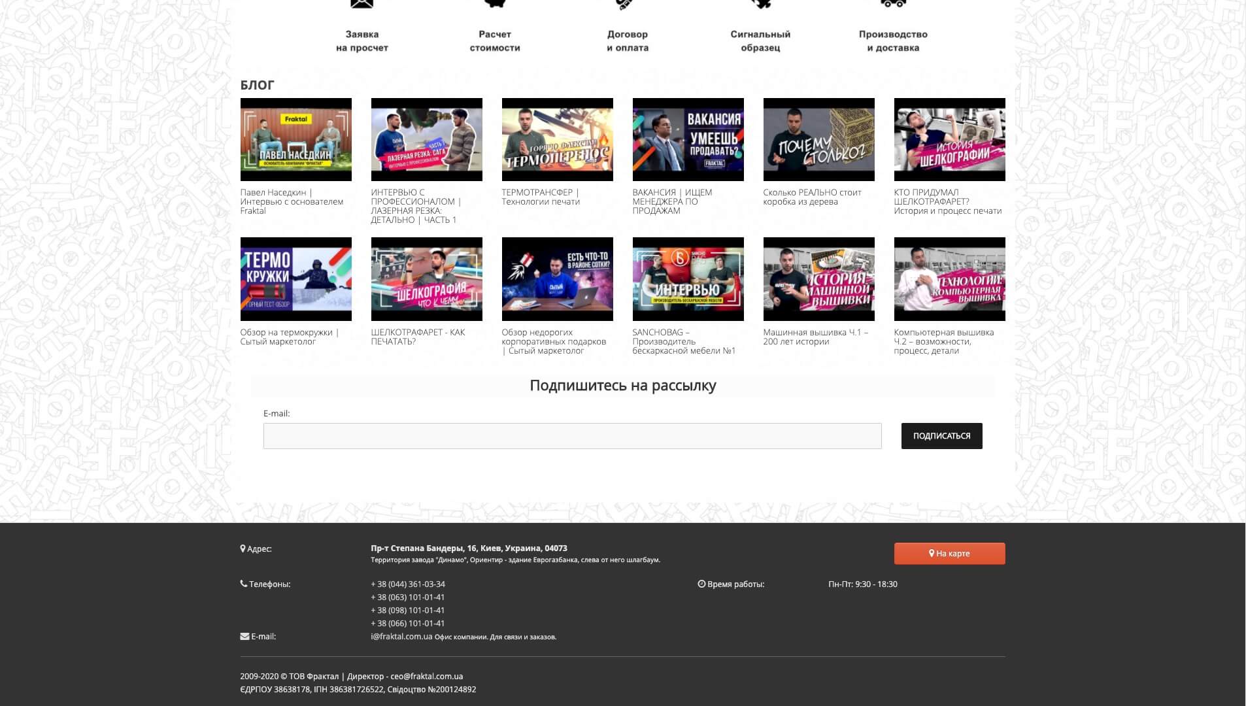Open the Машинная вышивка Ч.1 article title
The image size is (1246, 706).
coord(815,337)
